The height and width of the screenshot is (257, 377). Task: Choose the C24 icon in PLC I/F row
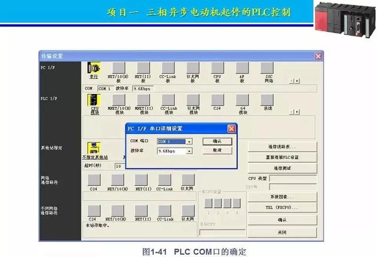tap(217, 101)
